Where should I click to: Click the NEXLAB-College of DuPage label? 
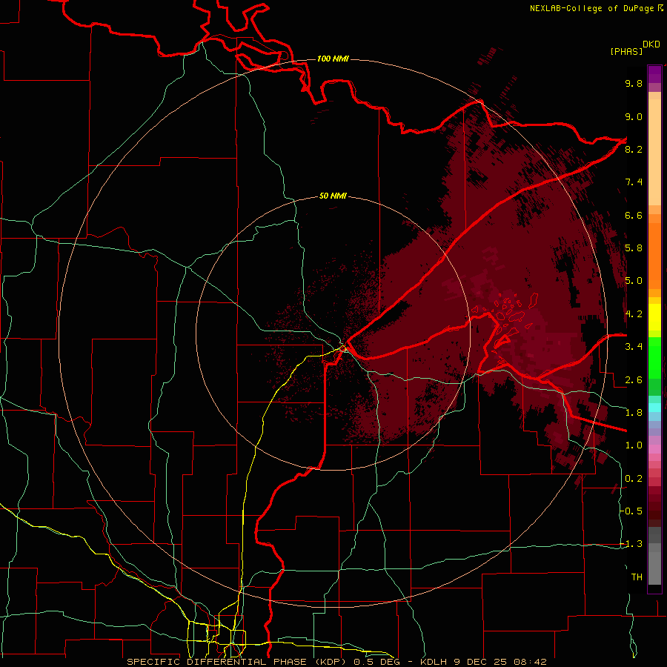click(x=591, y=8)
